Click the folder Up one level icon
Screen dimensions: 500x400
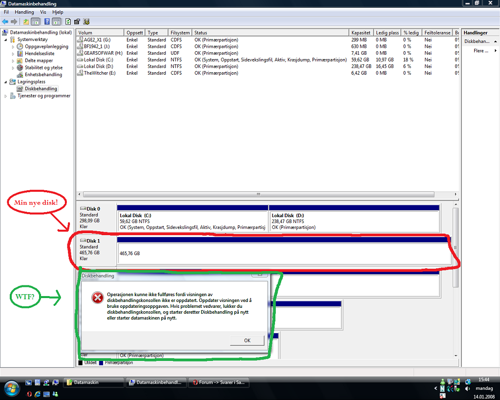[26, 21]
